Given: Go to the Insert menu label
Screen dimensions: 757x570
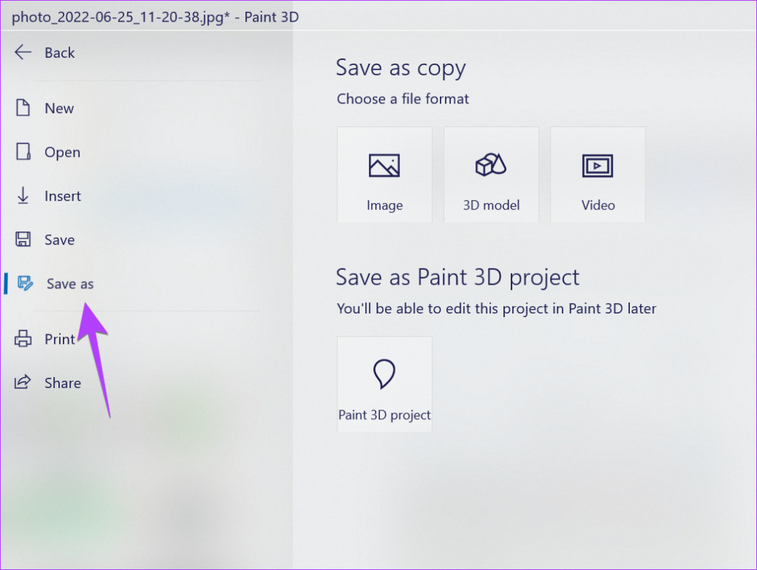Looking at the screenshot, I should pyautogui.click(x=63, y=196).
